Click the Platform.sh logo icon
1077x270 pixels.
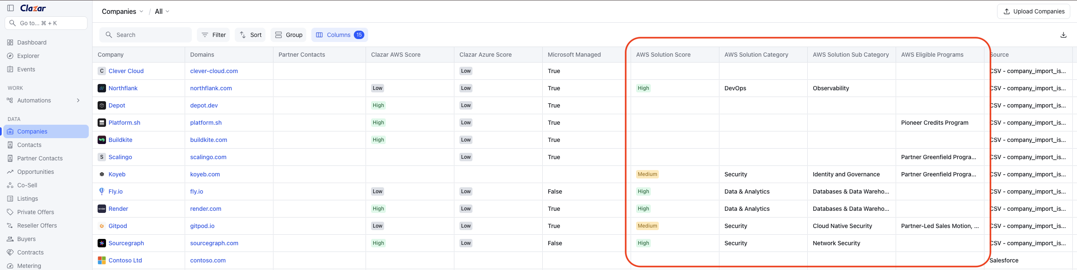pos(102,123)
